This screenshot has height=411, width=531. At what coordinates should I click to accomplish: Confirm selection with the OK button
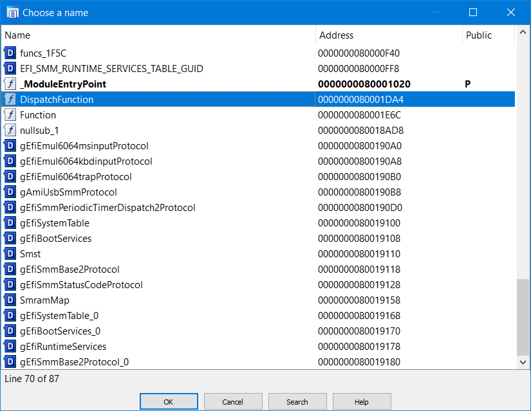pyautogui.click(x=169, y=401)
